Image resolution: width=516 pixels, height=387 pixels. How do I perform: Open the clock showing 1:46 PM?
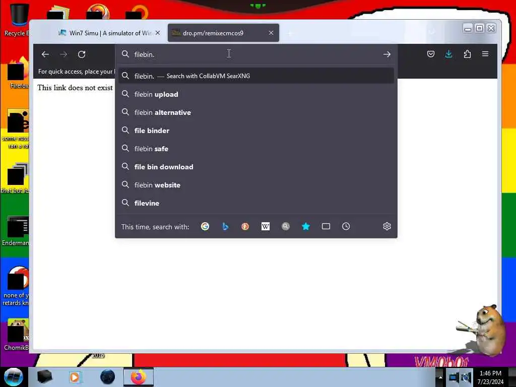tap(490, 377)
